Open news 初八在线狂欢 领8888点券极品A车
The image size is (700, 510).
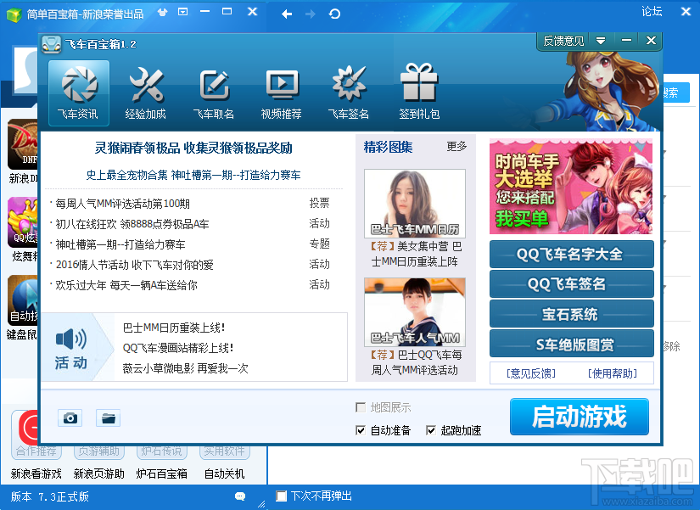click(132, 224)
